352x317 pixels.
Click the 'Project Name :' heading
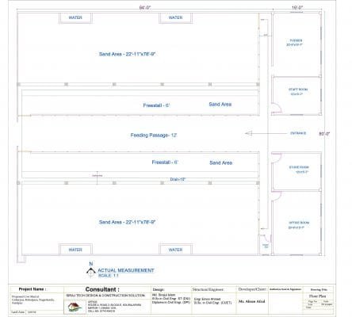[x=33, y=289]
